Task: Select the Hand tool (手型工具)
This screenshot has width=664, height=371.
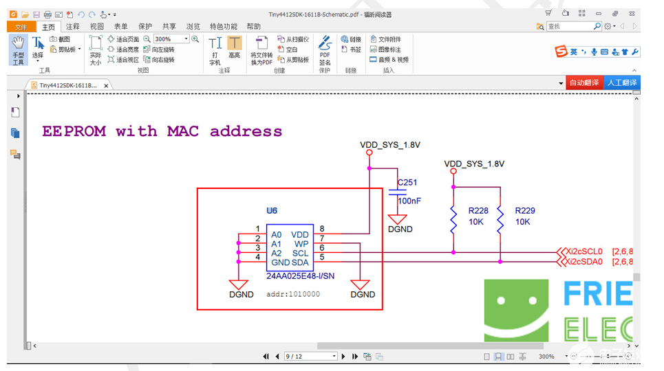Action: click(18, 50)
